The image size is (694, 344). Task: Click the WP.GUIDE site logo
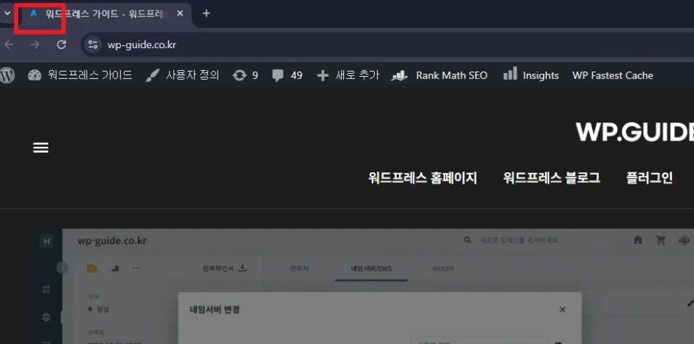coord(634,132)
